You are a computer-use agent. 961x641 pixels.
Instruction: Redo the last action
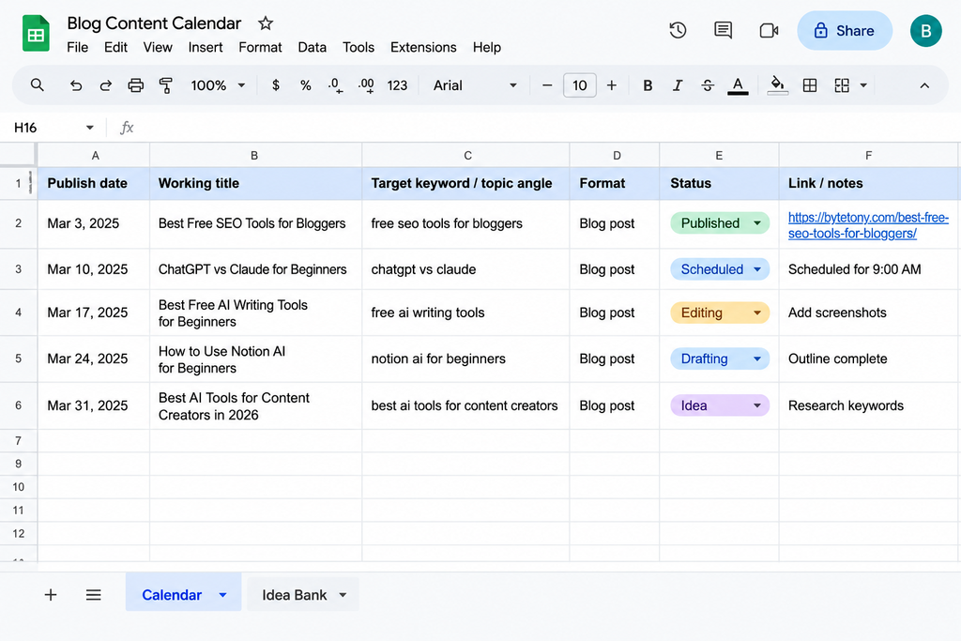click(x=105, y=85)
